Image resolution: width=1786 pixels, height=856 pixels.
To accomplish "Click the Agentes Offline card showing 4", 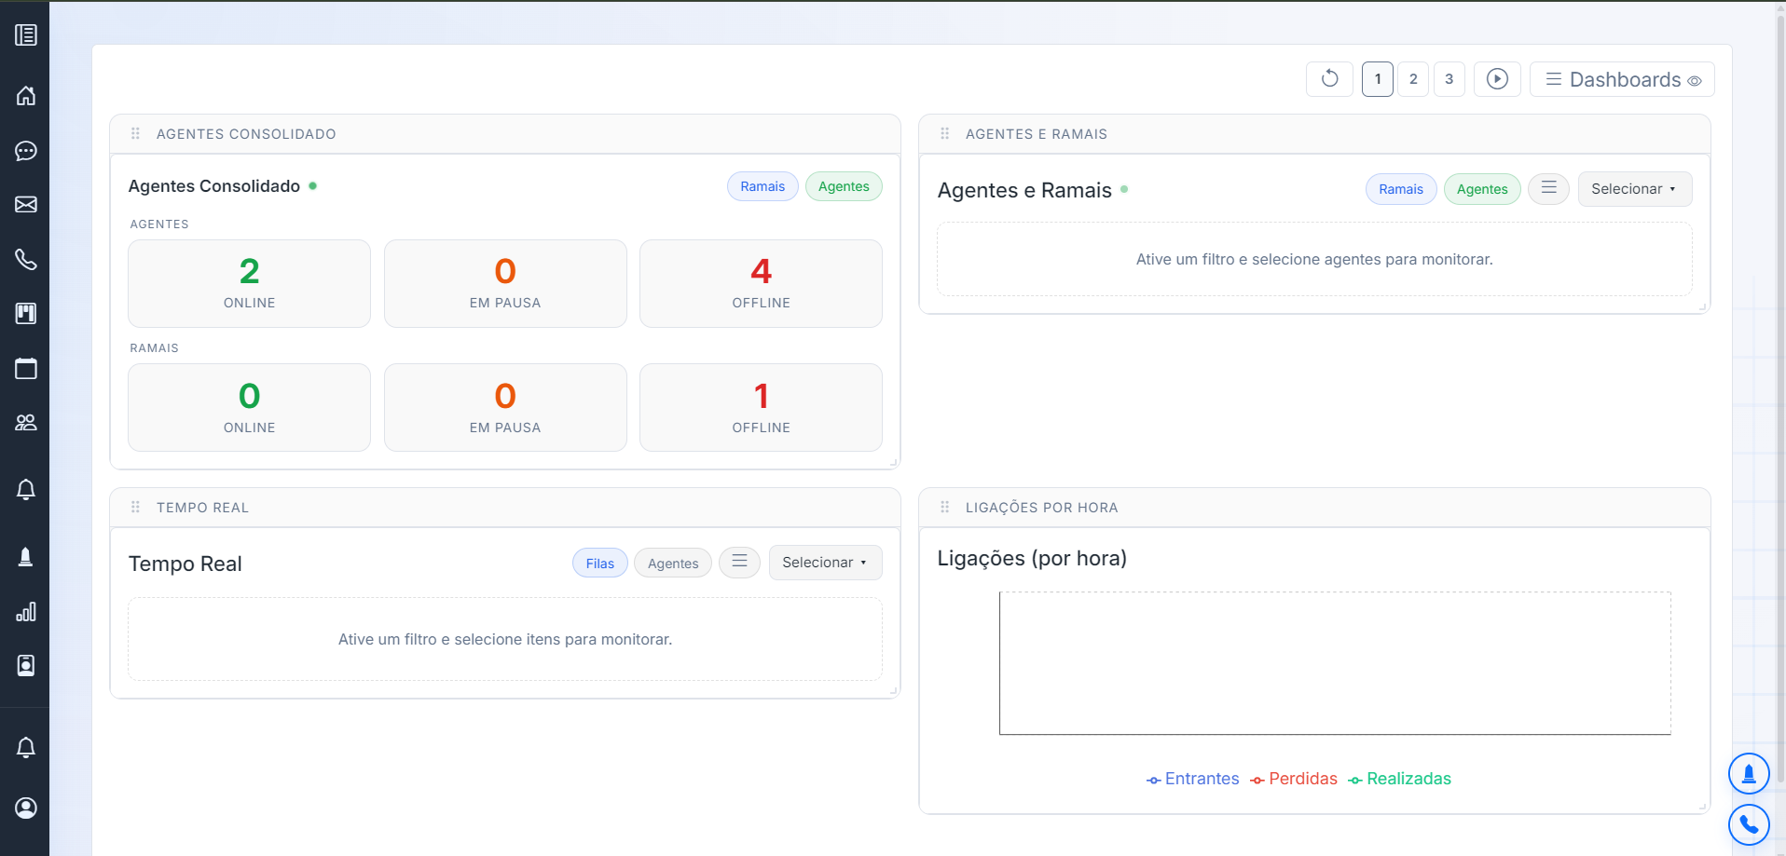I will click(761, 283).
